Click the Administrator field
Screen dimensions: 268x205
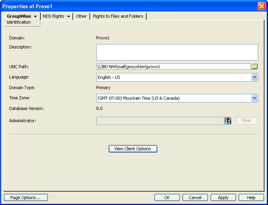point(160,121)
